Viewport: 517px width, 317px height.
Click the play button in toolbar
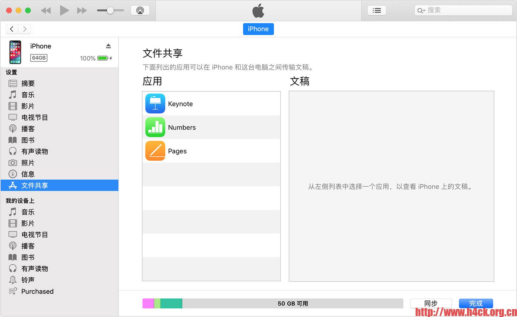coord(64,10)
